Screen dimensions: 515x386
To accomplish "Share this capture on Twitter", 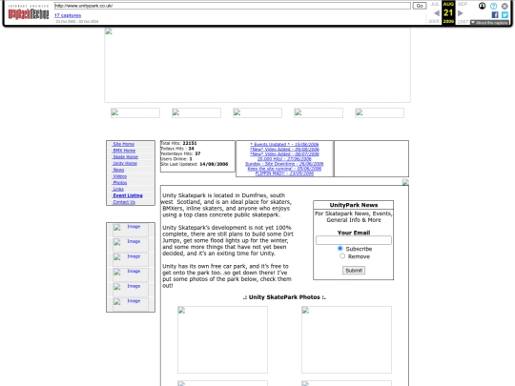I will pos(505,14).
